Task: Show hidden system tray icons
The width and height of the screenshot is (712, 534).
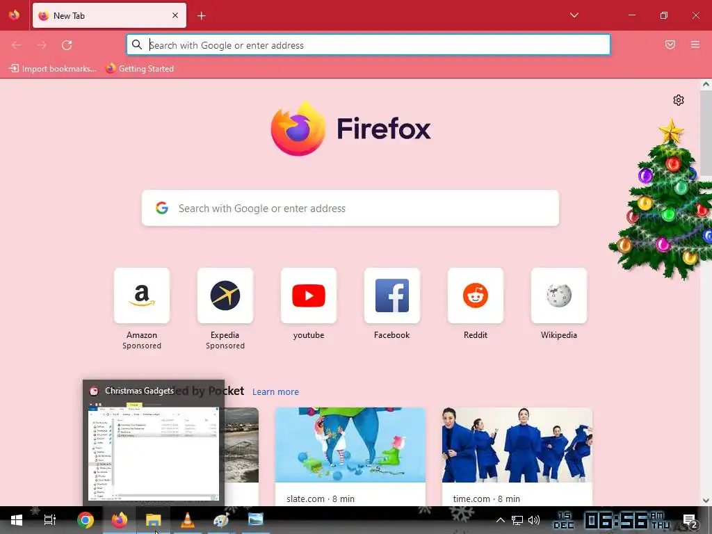Action: (500, 520)
